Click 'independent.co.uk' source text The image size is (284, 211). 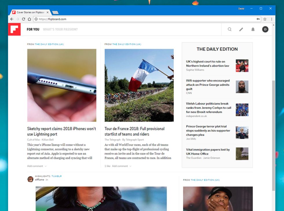tap(196, 116)
